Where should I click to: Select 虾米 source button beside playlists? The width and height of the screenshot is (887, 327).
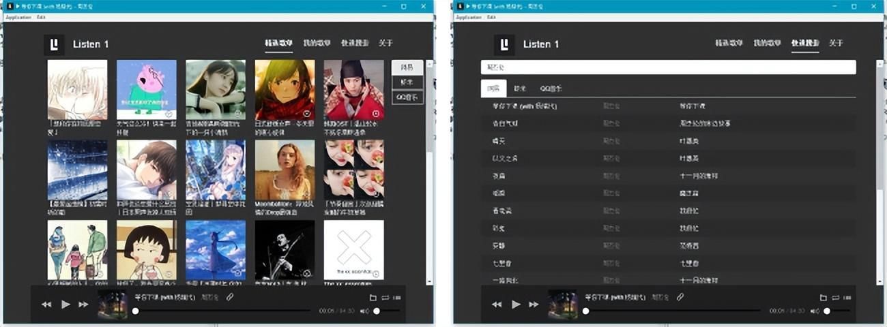click(407, 82)
